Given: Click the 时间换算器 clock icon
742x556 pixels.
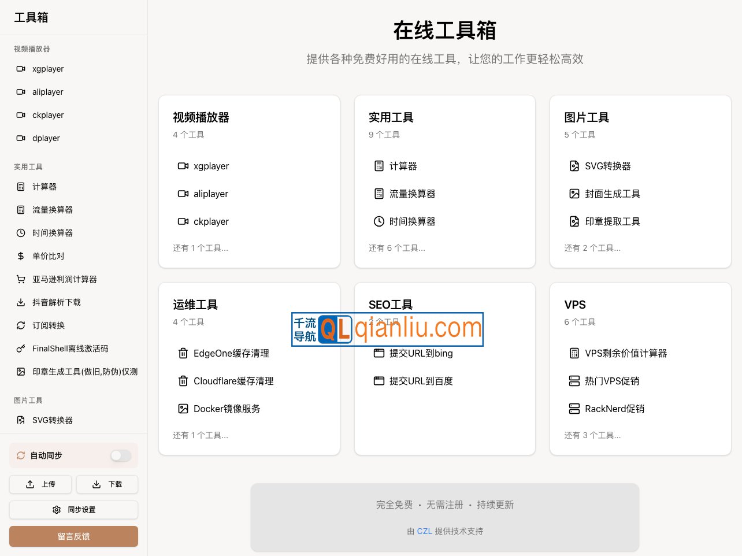Looking at the screenshot, I should (x=20, y=233).
